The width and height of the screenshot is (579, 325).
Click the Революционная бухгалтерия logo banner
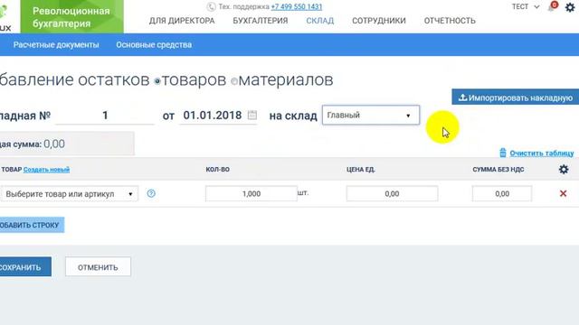click(x=72, y=17)
